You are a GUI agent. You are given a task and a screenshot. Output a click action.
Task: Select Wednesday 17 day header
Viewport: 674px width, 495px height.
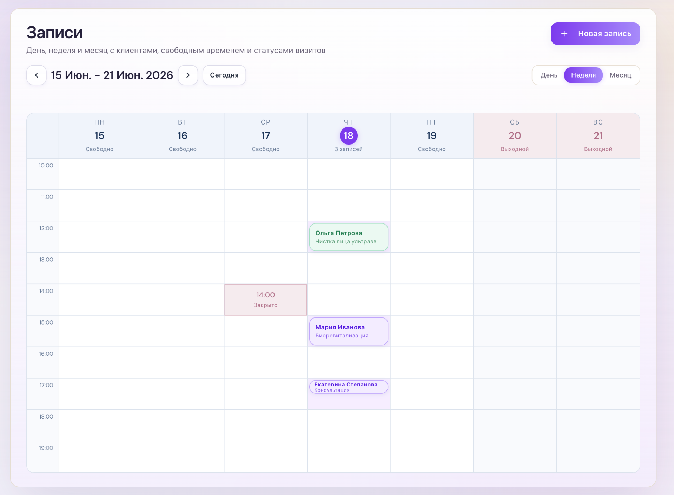coord(266,136)
